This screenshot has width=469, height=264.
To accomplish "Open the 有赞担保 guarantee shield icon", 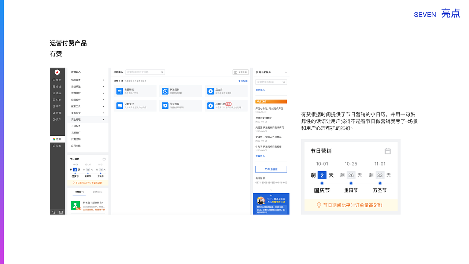I will [165, 106].
